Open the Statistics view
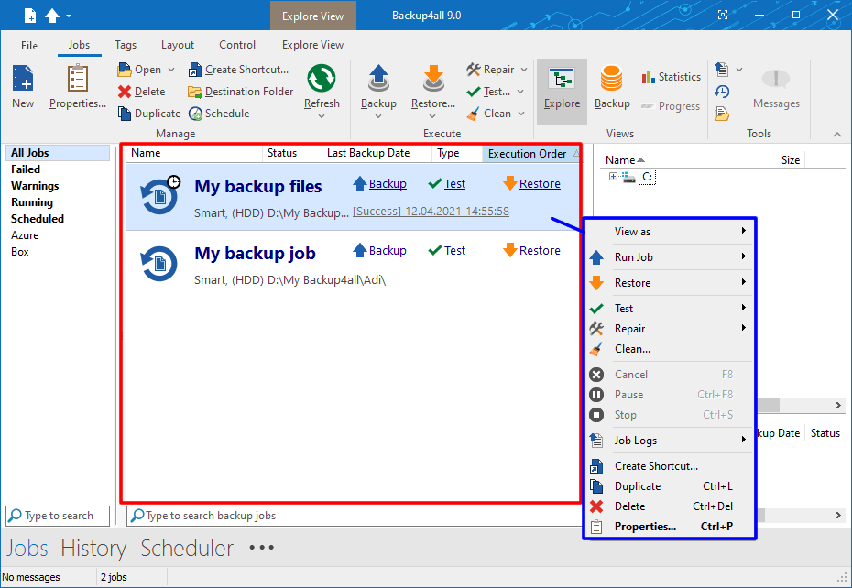The image size is (852, 588). pos(671,77)
